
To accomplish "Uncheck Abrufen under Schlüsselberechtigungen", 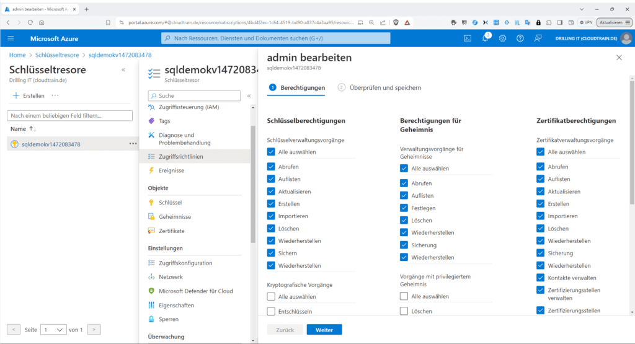I will (x=271, y=167).
